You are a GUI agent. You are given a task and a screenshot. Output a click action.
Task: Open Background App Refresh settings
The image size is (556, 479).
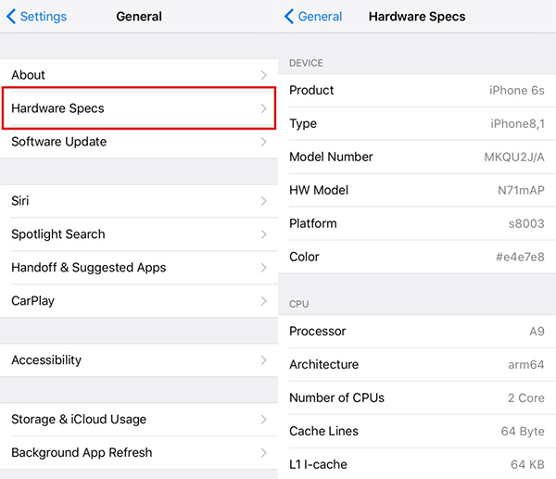[x=139, y=453]
